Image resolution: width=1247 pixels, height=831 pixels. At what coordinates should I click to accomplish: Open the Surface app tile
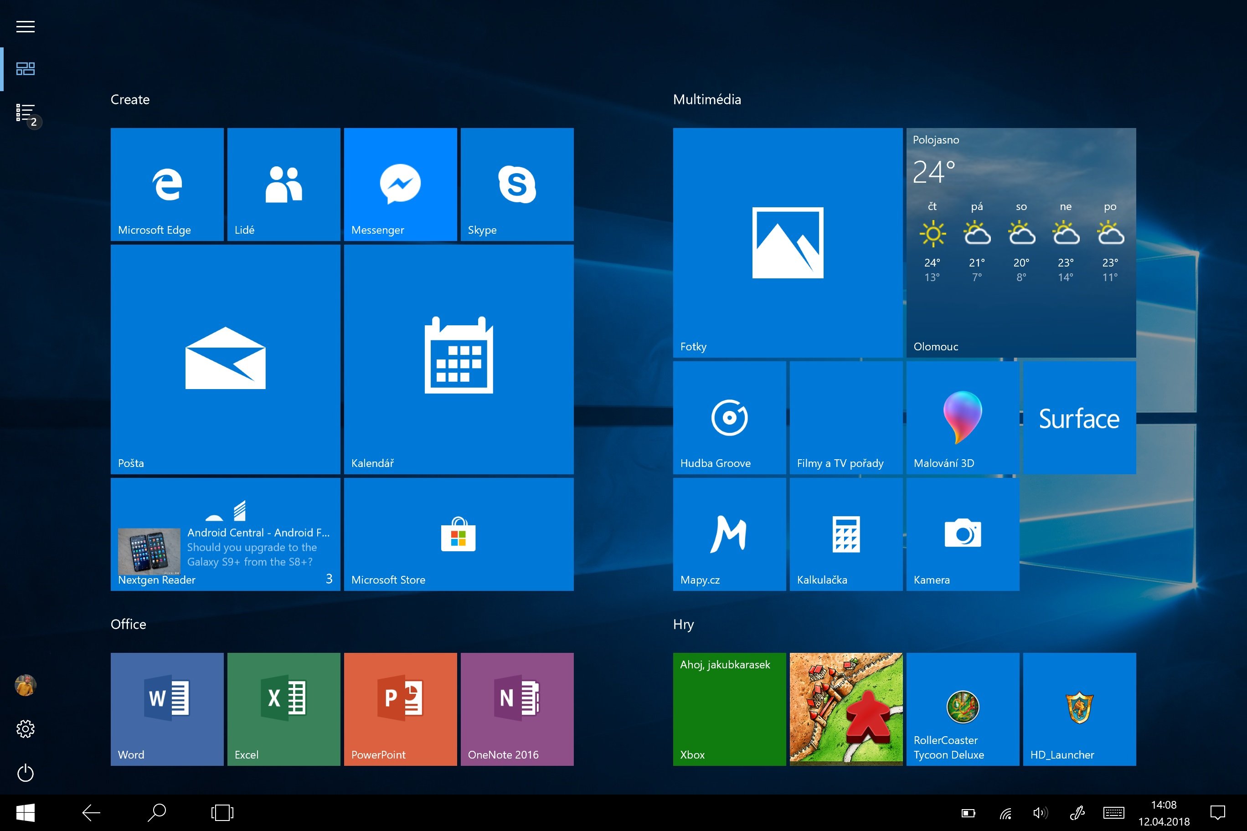point(1079,418)
